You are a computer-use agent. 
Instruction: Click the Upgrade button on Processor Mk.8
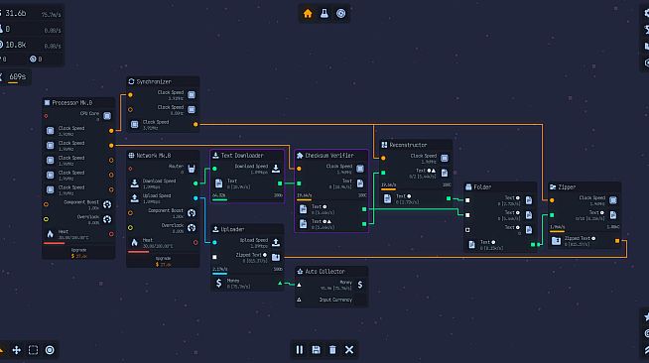pyautogui.click(x=78, y=253)
